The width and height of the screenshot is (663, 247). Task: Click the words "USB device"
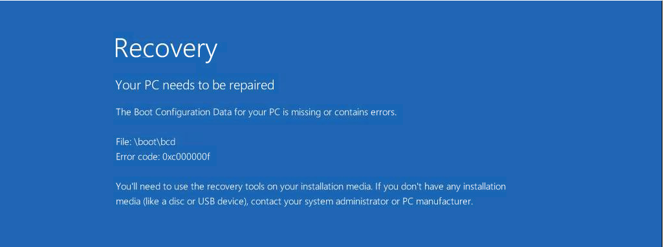point(221,202)
